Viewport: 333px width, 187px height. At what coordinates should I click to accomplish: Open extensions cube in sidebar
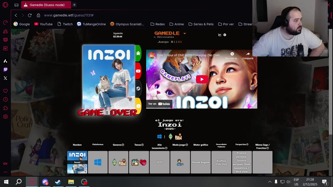5,108
